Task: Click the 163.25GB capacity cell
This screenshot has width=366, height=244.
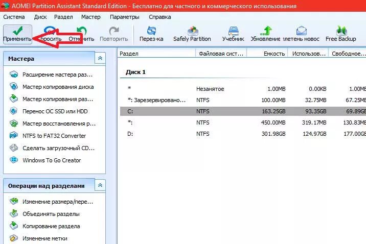Action: 273,111
